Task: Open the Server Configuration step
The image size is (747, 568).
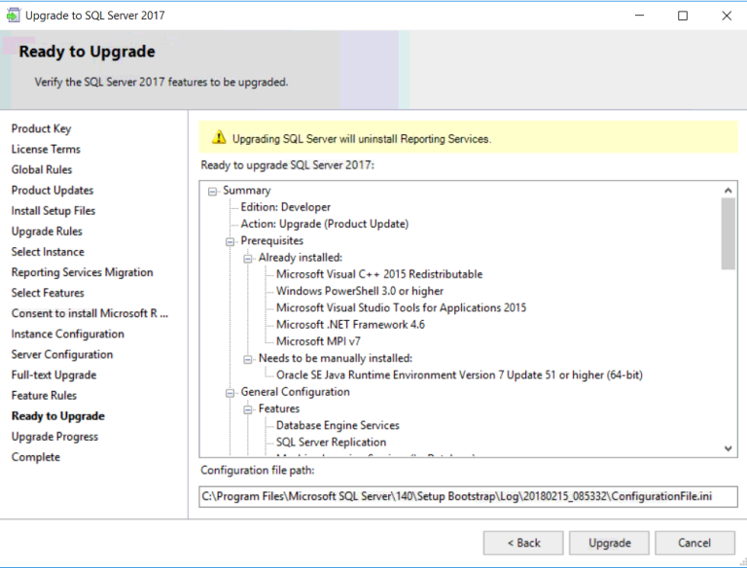Action: 62,354
